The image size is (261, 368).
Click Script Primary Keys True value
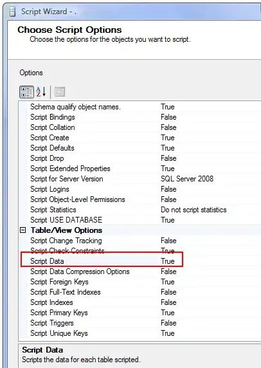168,313
